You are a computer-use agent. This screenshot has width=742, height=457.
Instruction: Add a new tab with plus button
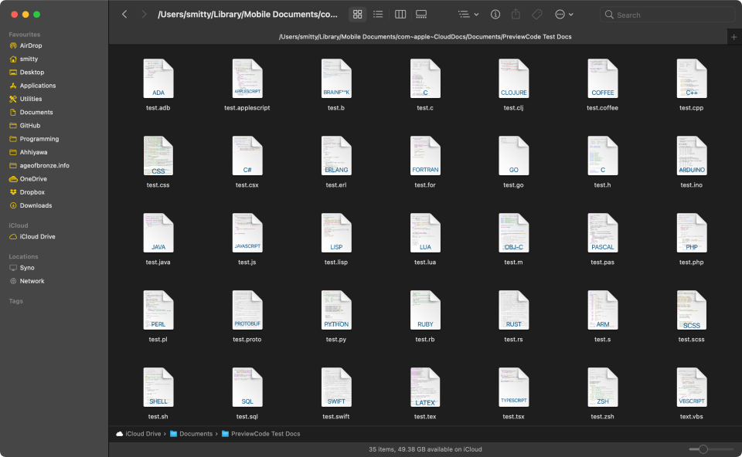pyautogui.click(x=733, y=37)
